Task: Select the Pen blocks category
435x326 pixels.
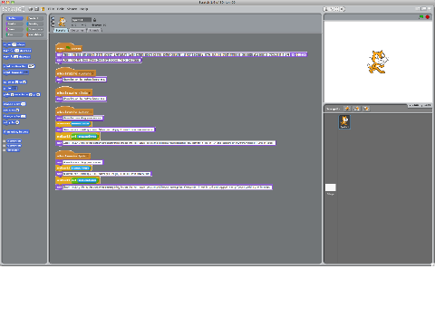Action: (14, 34)
